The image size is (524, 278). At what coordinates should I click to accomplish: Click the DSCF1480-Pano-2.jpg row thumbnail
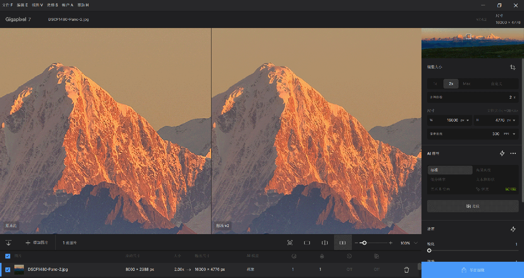(19, 270)
